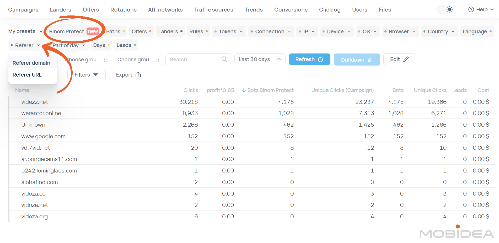The height and width of the screenshot is (243, 499).
Task: Expand the Device dropdown
Action: [336, 31]
